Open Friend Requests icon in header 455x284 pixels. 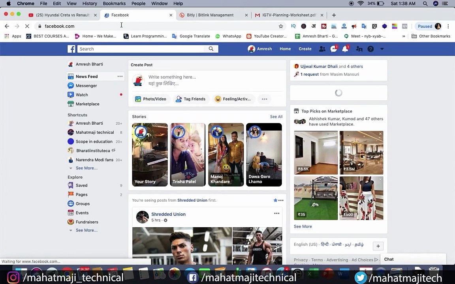click(x=322, y=49)
